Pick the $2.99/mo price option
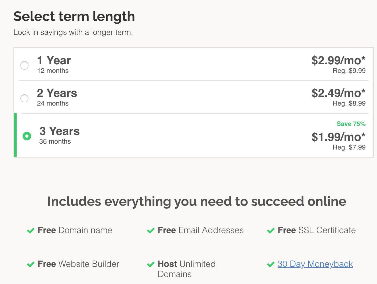377x284 pixels. [x=338, y=61]
